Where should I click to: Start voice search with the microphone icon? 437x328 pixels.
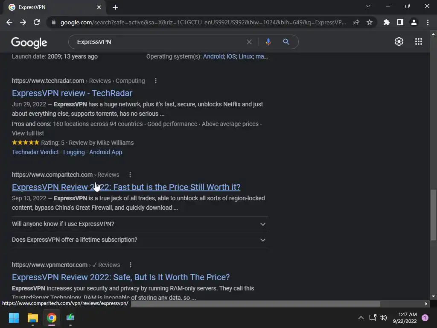coord(268,42)
